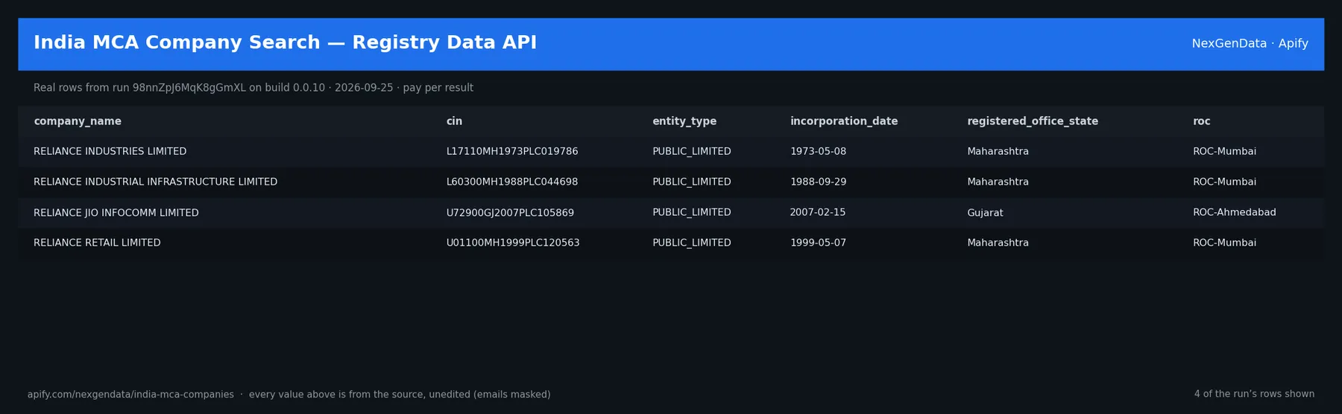Click the 'India MCA Company Search — Registry Data API' title

coord(285,42)
